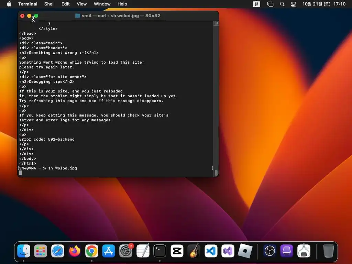Click the 'Error code: 502-backend' line
352x264 pixels.
(47, 139)
